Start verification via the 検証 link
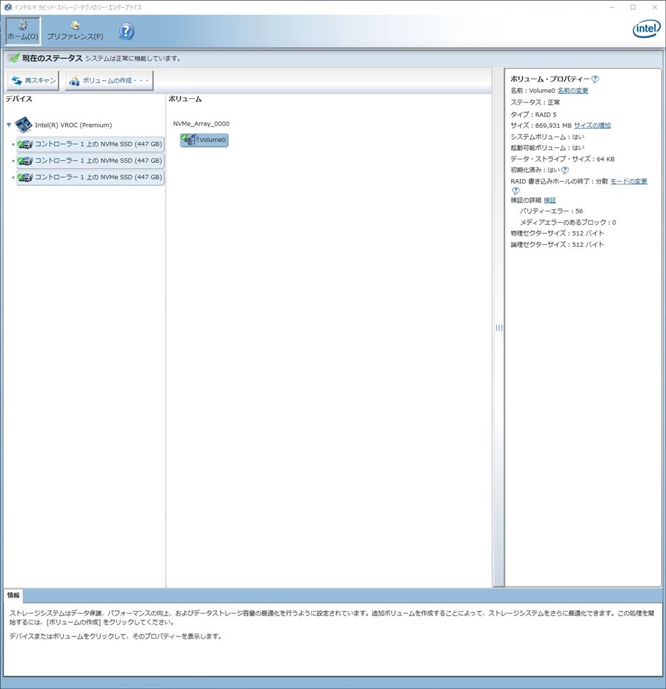 tap(550, 200)
